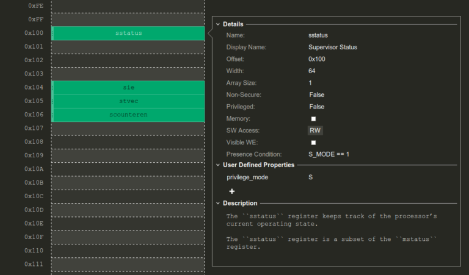Click address label 0x106
Image resolution: width=469 pixels, height=275 pixels.
point(34,115)
